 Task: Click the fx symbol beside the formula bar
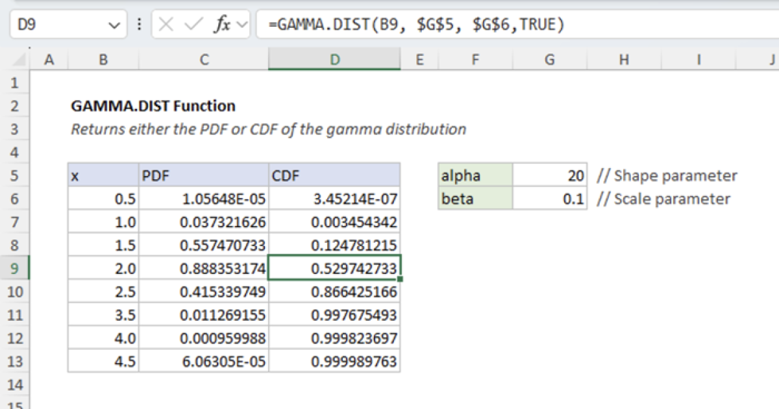221,24
